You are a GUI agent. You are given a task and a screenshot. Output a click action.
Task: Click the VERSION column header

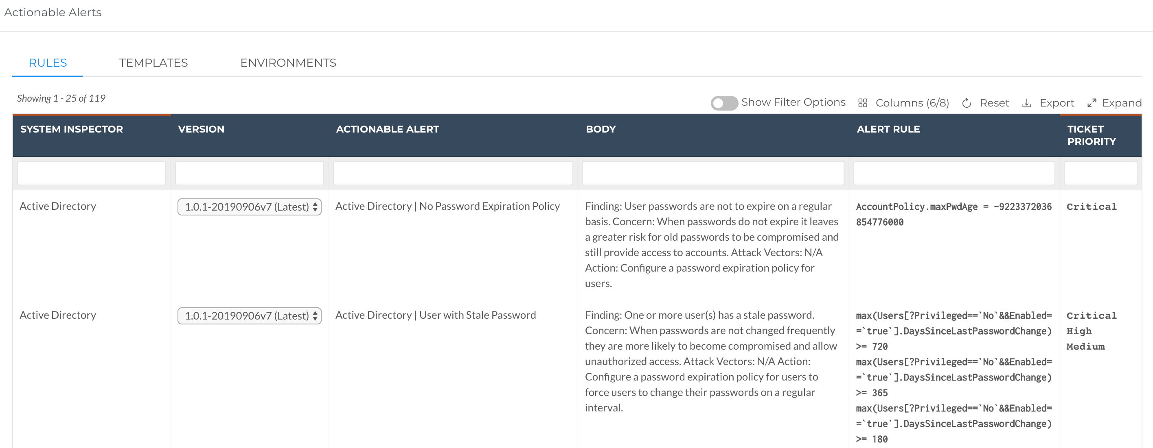point(202,129)
